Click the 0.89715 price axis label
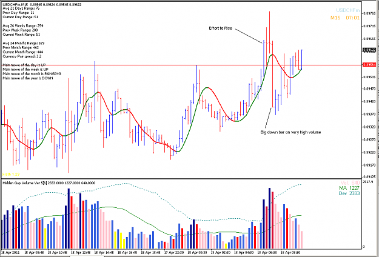This screenshot has width=379, height=257. [370, 26]
